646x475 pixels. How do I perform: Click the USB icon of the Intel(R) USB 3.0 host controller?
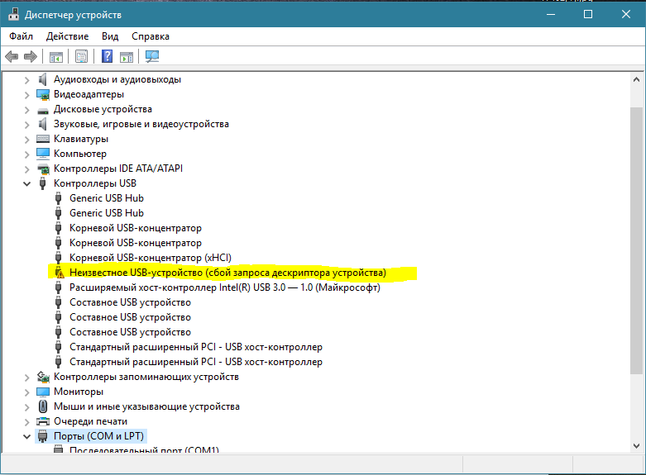tap(59, 287)
